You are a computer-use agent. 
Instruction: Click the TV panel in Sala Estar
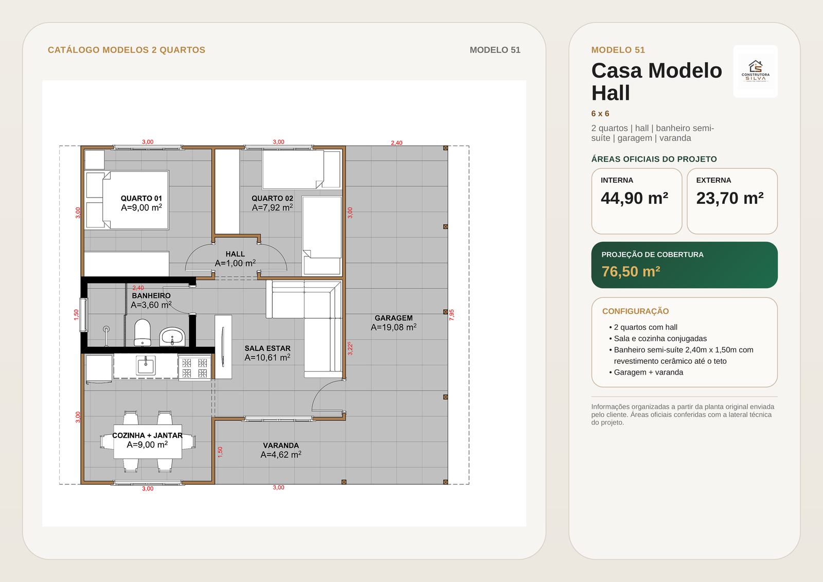(223, 347)
